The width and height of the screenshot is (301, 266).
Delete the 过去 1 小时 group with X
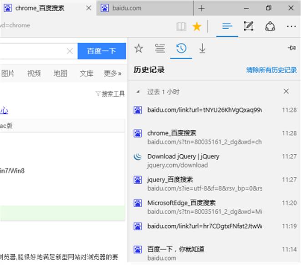(x=286, y=91)
